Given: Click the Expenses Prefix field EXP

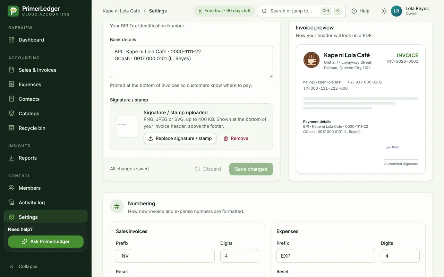Looking at the screenshot, I should click(x=326, y=256).
